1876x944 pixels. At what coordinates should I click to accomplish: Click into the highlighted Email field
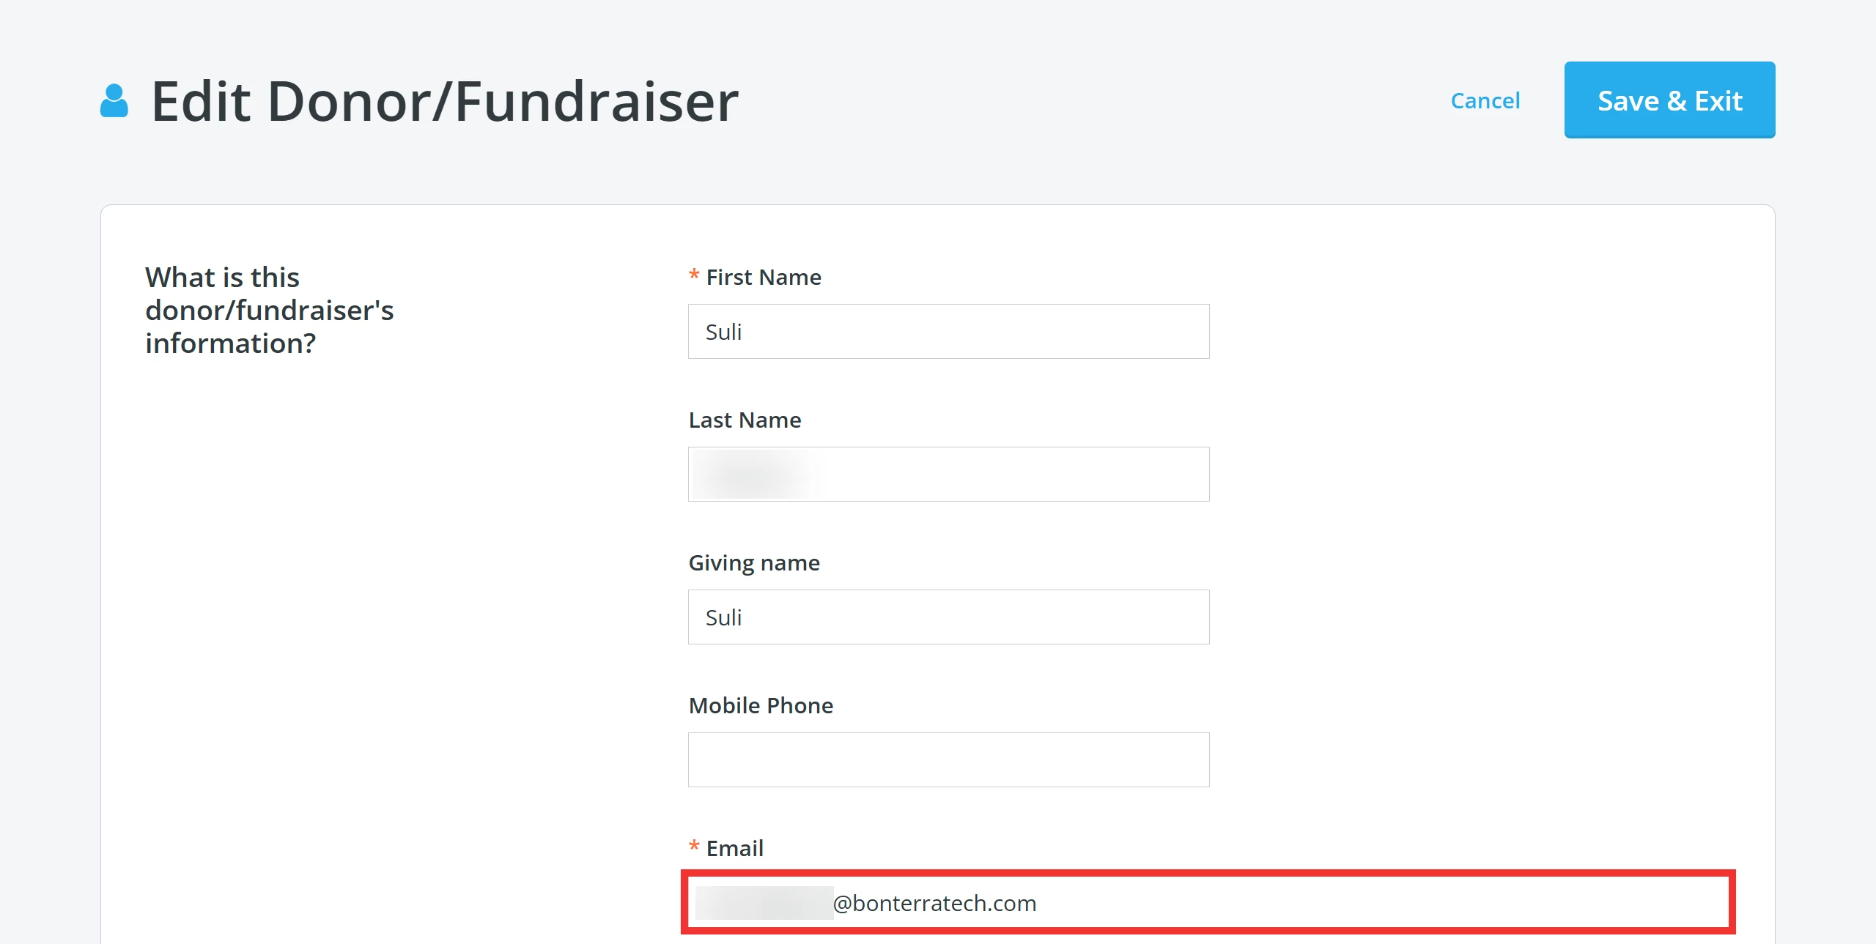[1172, 902]
